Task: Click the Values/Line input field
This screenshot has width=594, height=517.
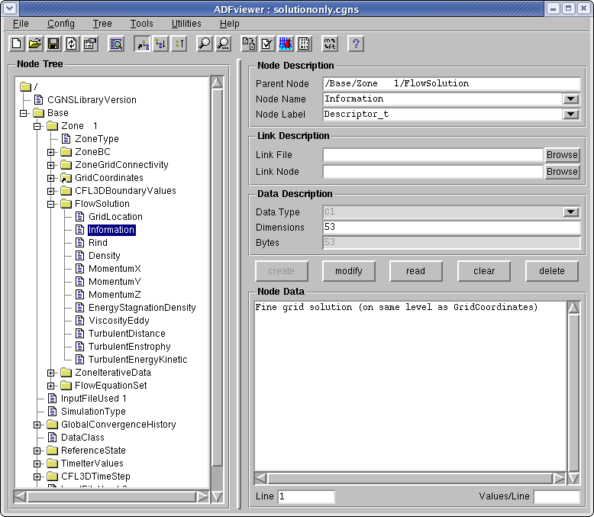Action: point(557,496)
